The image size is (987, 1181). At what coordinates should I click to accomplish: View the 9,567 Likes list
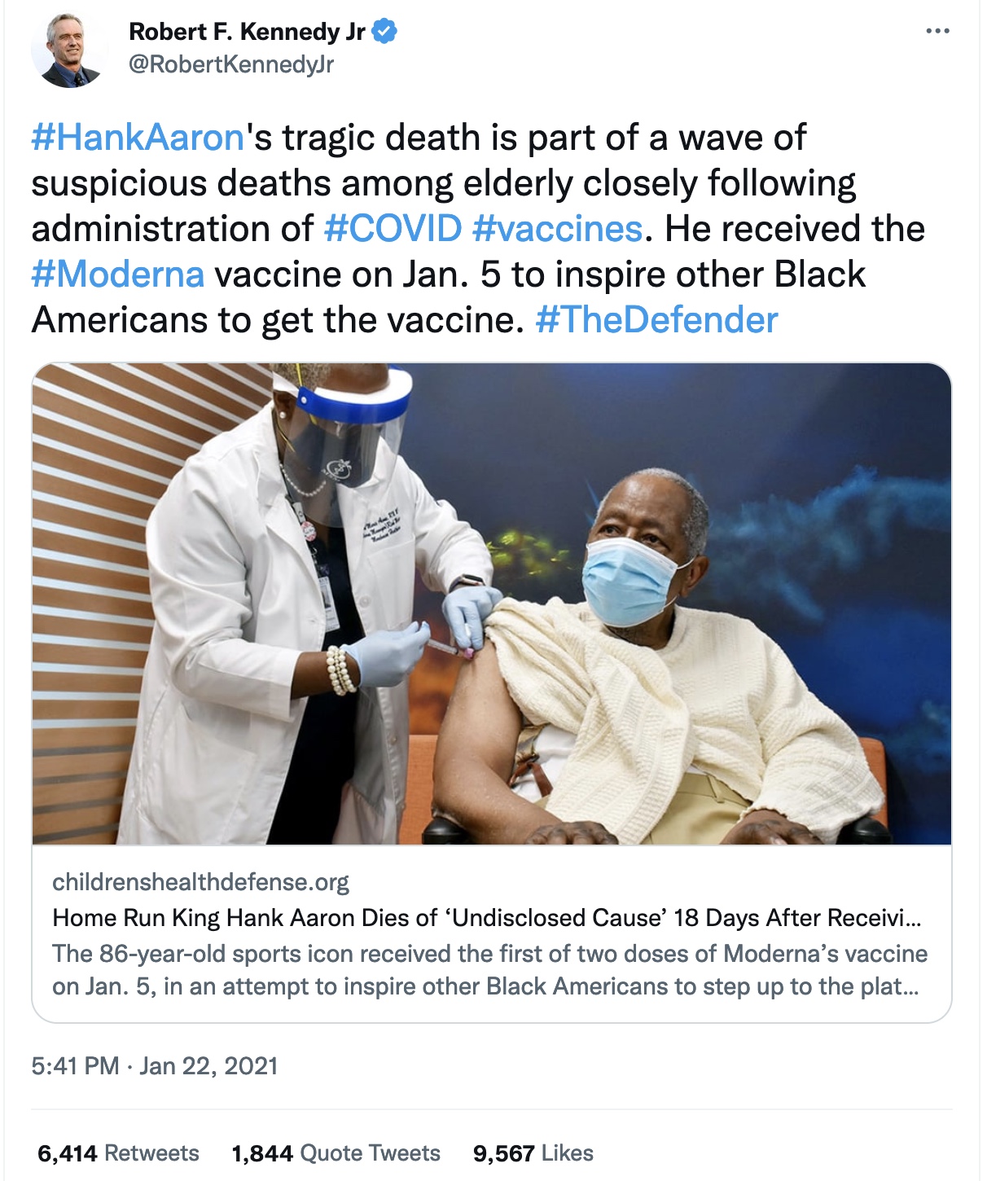click(533, 1153)
